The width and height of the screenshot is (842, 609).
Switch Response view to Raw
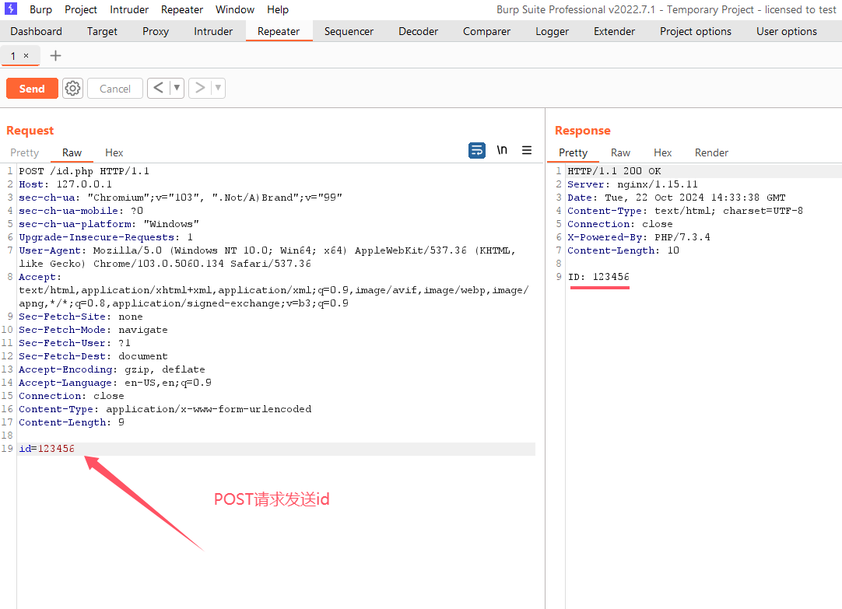click(x=620, y=152)
